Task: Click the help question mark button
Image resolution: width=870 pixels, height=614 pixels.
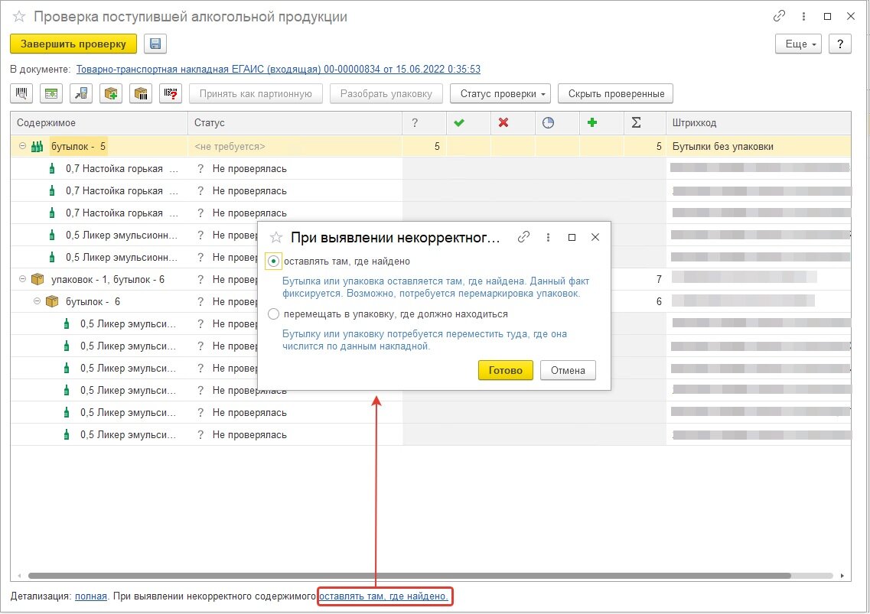Action: tap(840, 44)
